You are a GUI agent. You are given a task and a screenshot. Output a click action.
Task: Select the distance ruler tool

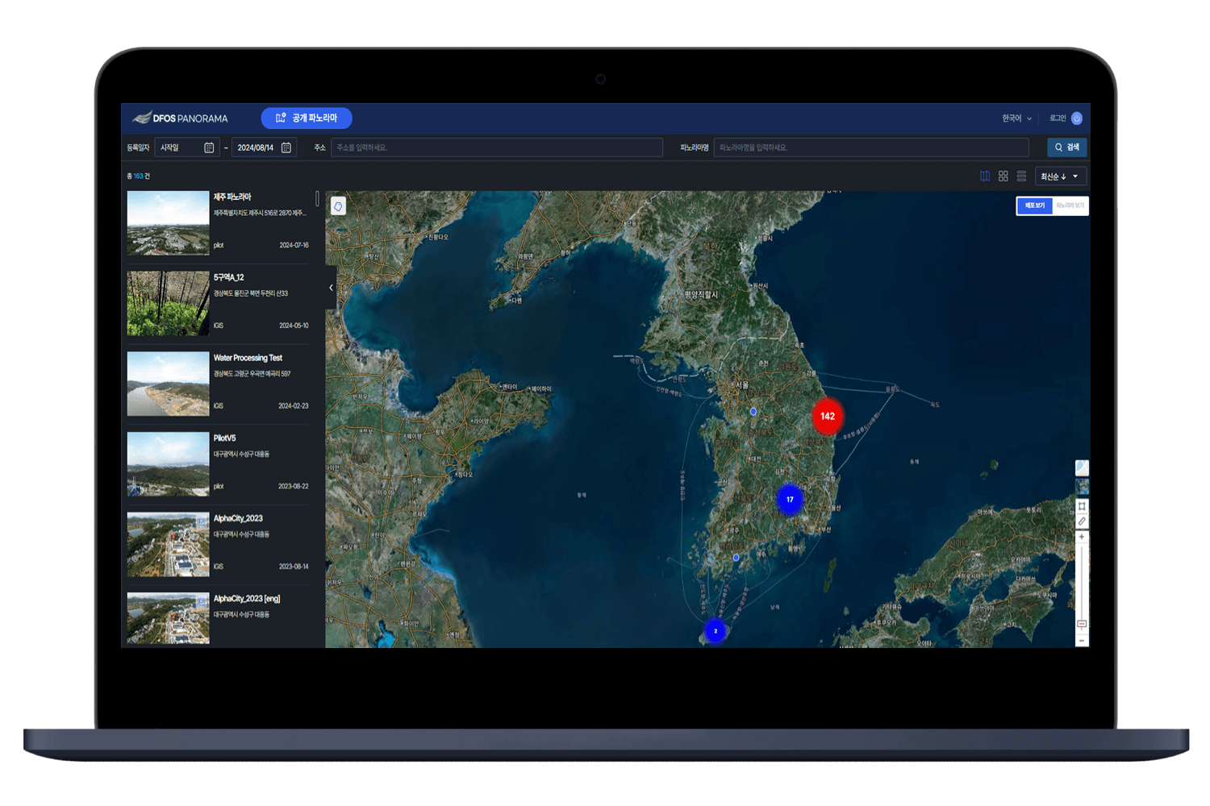pyautogui.click(x=1082, y=521)
